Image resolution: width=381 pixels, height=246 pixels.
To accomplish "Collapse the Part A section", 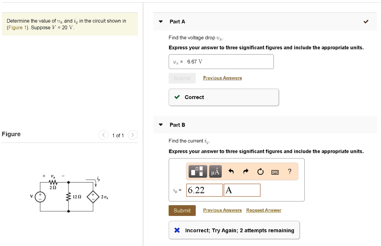I will (x=160, y=22).
